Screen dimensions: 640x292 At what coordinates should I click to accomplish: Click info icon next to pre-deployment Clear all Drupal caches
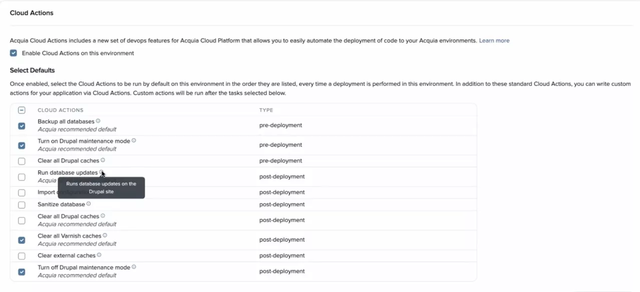pyautogui.click(x=103, y=160)
